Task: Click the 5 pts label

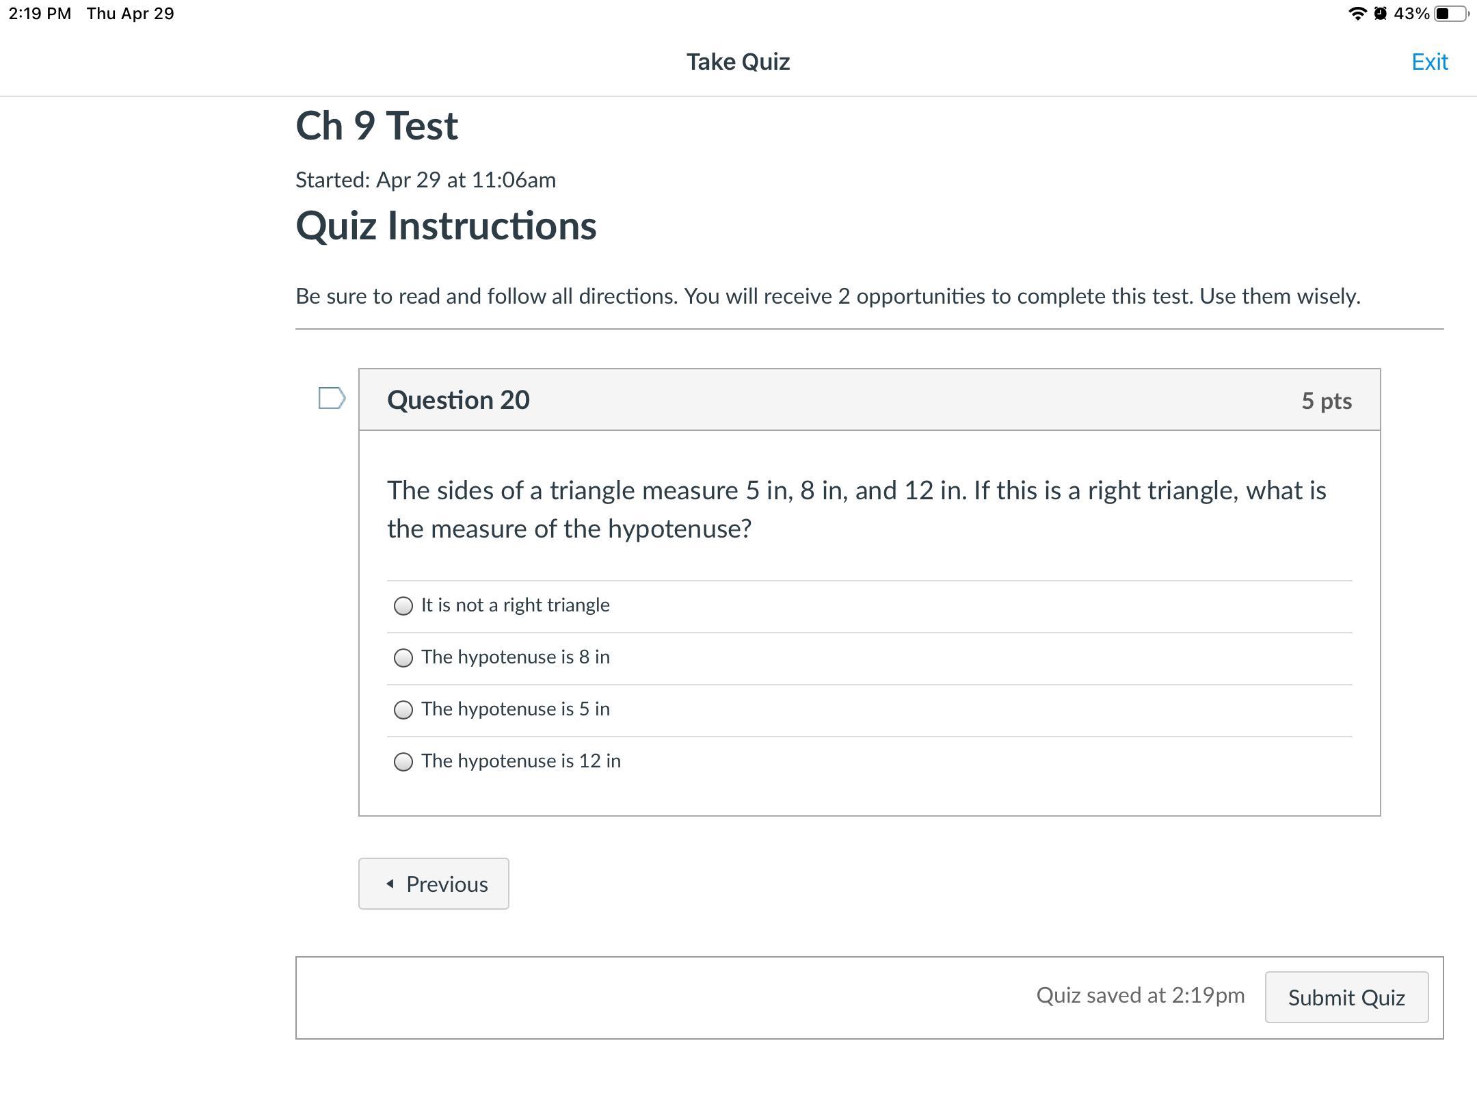Action: (1326, 401)
